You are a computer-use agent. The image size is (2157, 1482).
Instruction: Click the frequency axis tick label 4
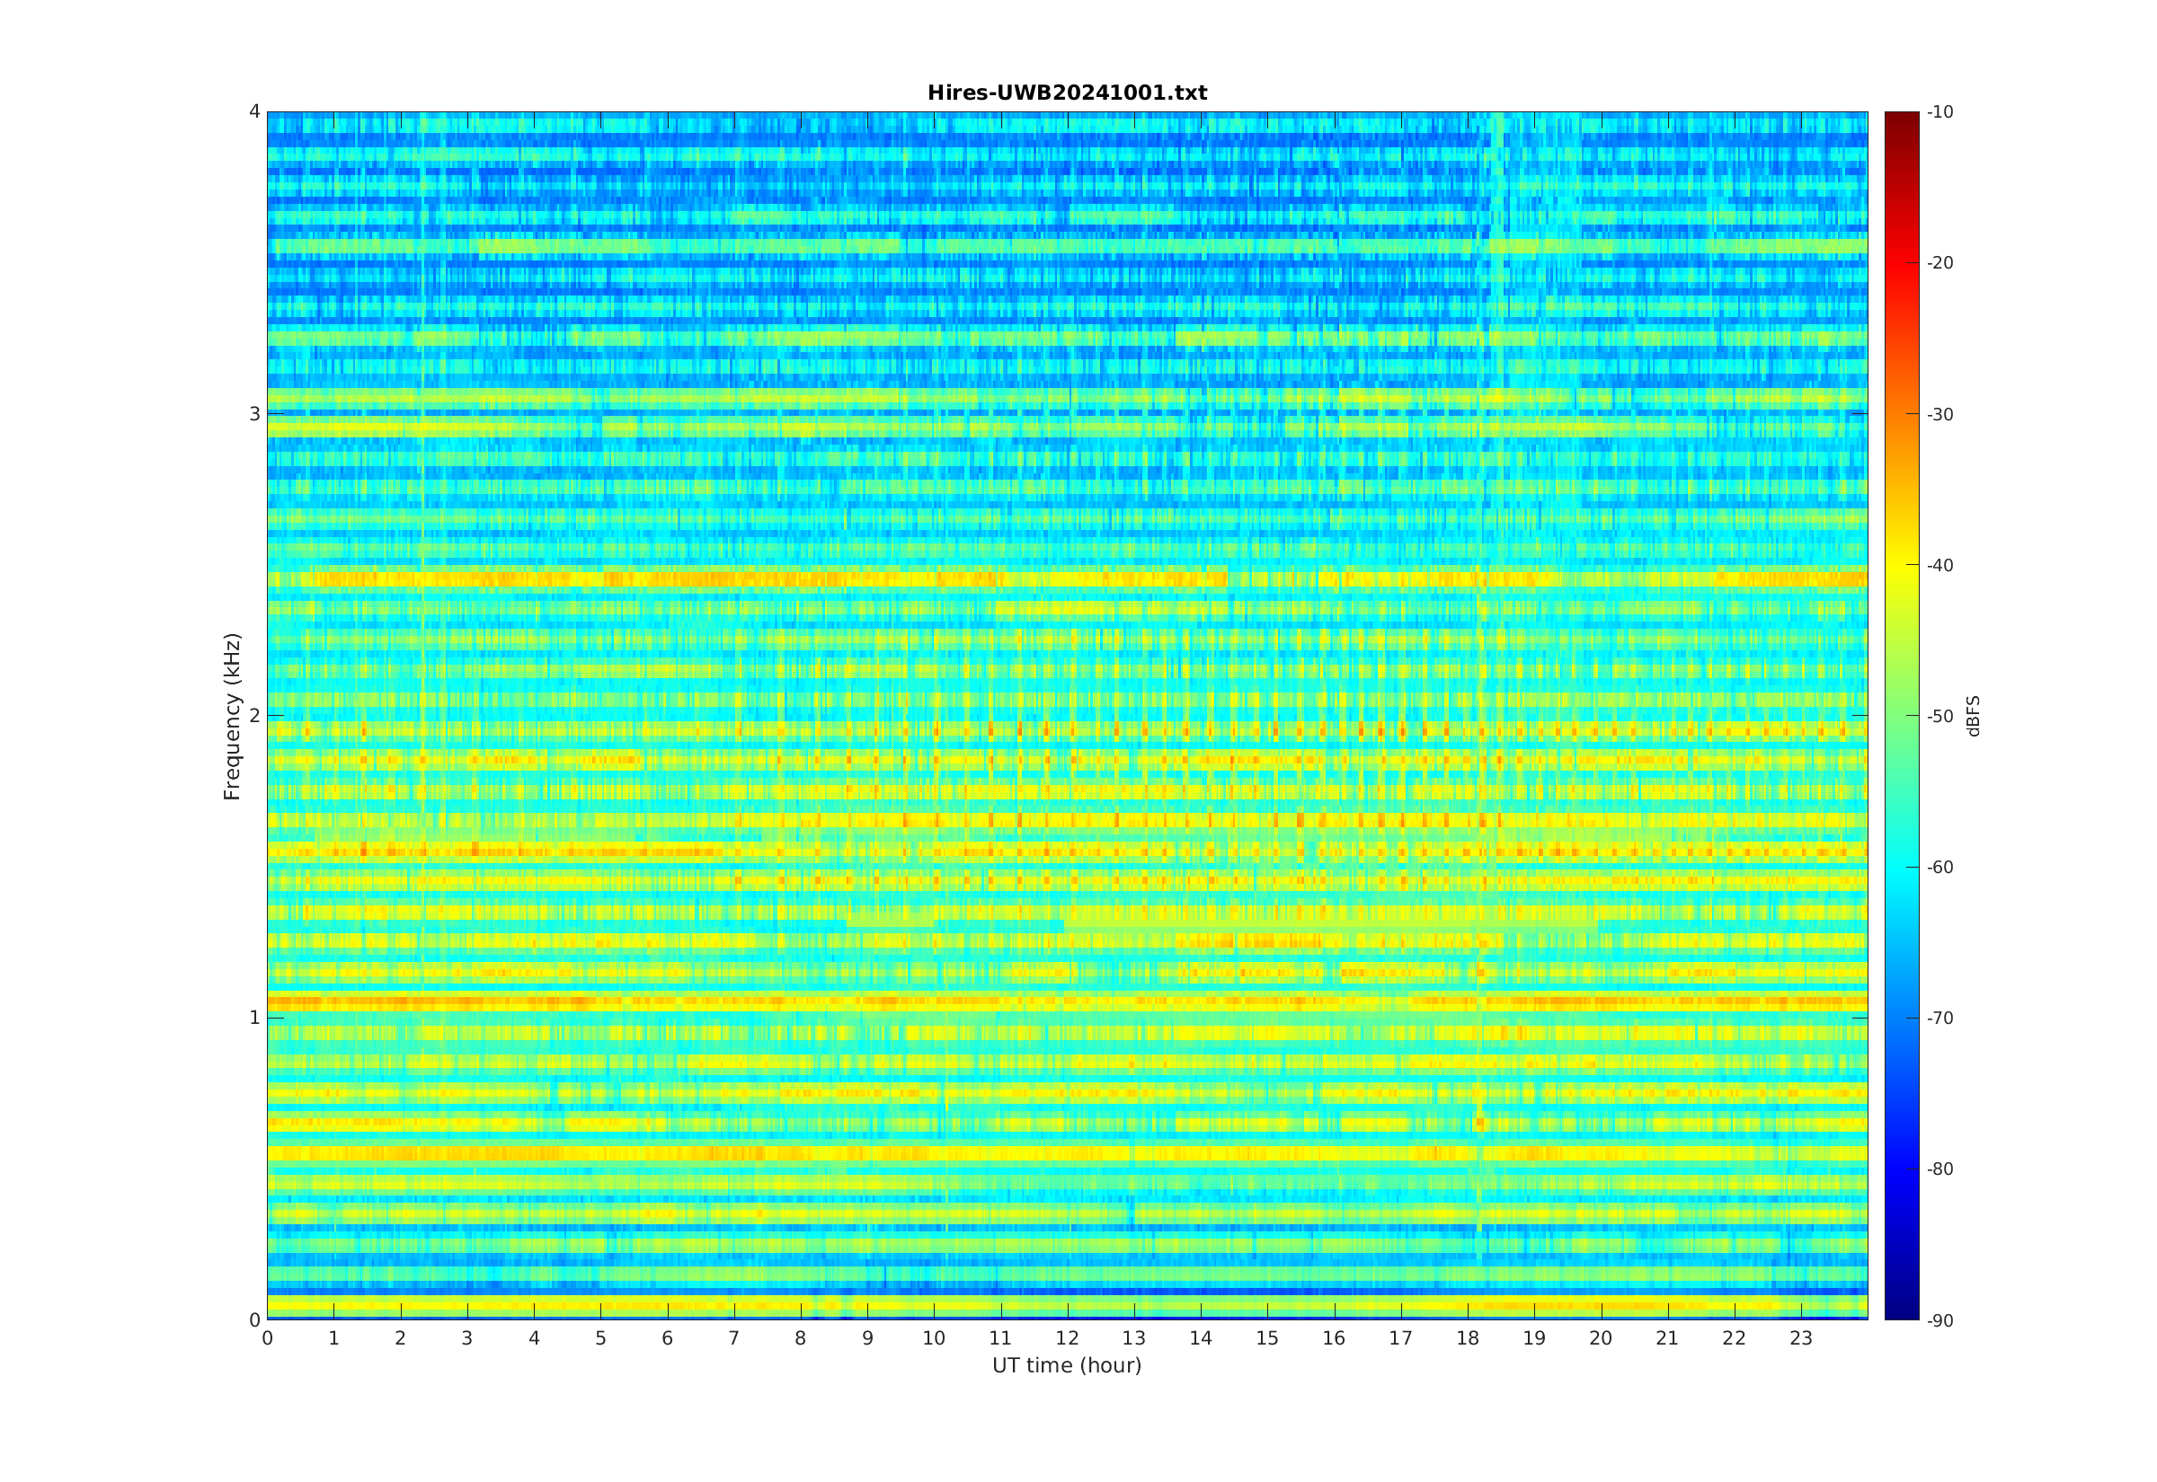[254, 112]
